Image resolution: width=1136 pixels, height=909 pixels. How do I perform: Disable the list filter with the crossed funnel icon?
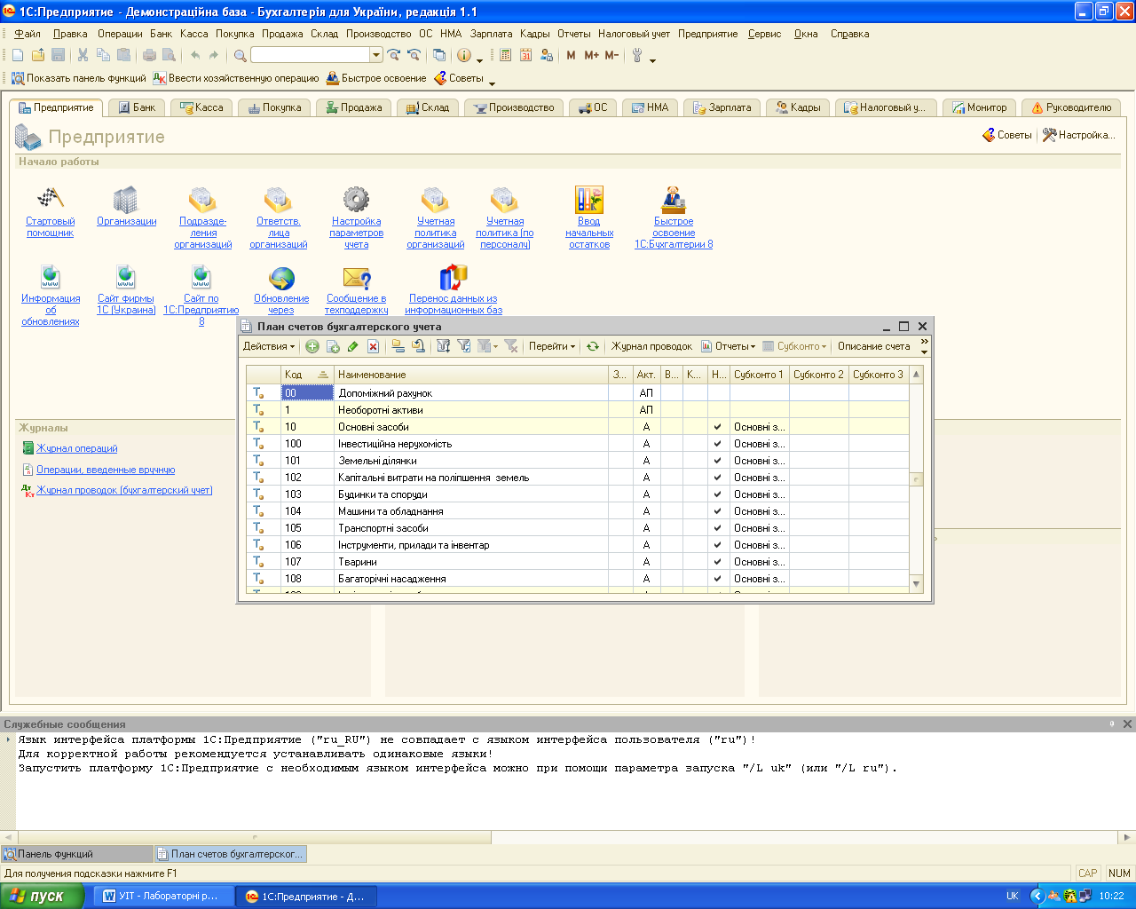point(511,346)
